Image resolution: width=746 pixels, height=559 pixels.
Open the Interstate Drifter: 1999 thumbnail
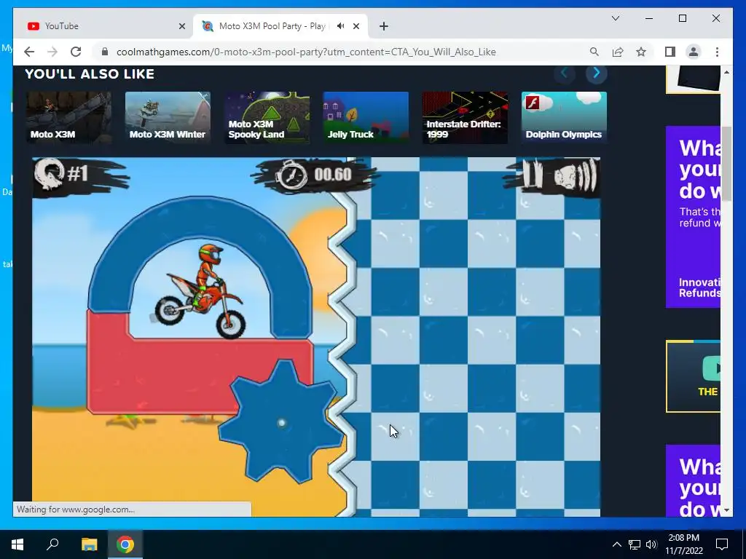[x=465, y=117]
